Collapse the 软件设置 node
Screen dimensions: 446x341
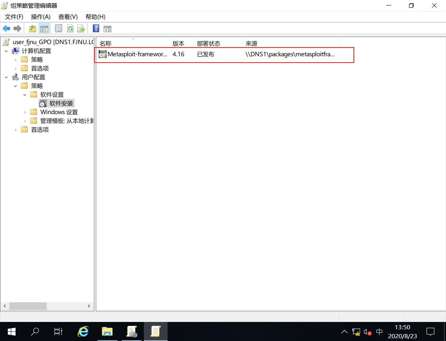(25, 95)
